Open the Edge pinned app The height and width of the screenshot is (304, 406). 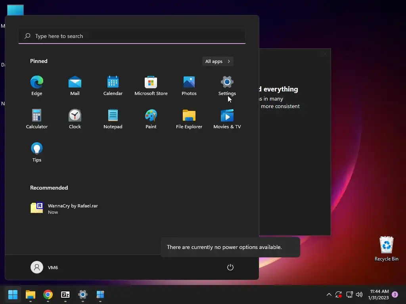click(x=37, y=86)
